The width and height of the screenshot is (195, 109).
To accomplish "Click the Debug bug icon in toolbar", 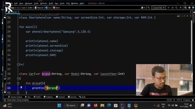I will (173, 8).
